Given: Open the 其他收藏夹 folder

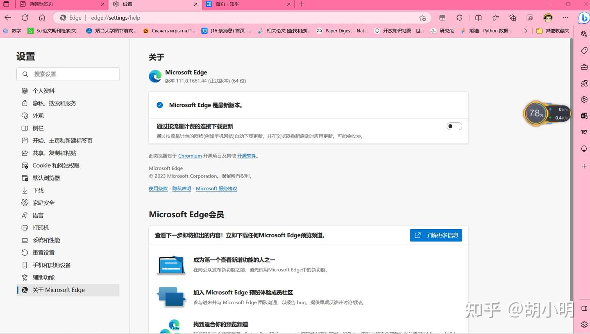Looking at the screenshot, I should [x=553, y=31].
